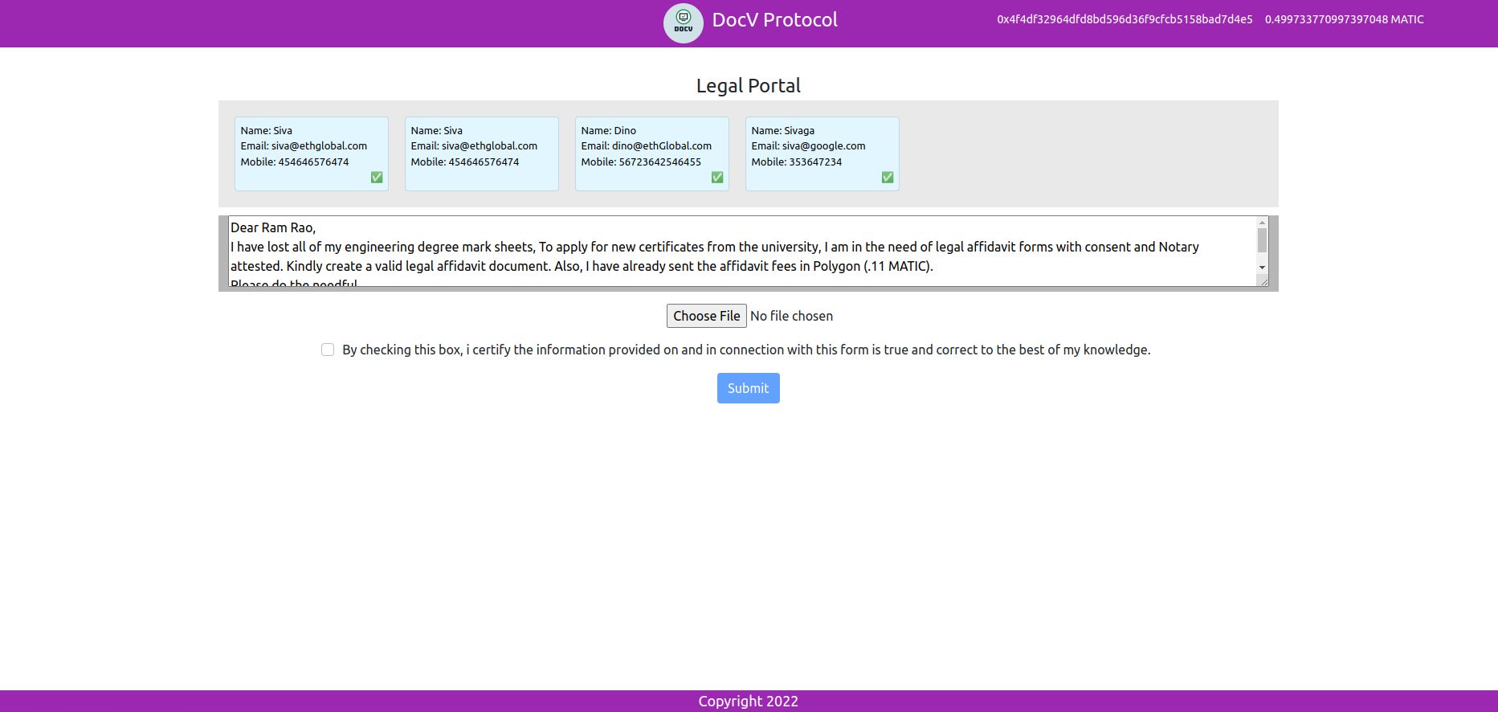Viewport: 1498px width, 712px height.
Task: Click the MATIC balance in header
Action: tap(1345, 19)
